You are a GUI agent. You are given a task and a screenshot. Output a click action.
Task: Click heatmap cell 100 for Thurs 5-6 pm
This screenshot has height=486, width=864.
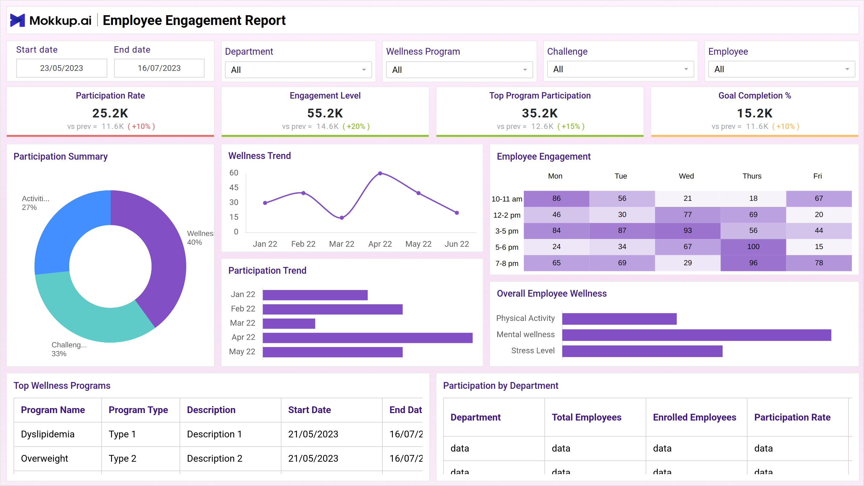[753, 247]
